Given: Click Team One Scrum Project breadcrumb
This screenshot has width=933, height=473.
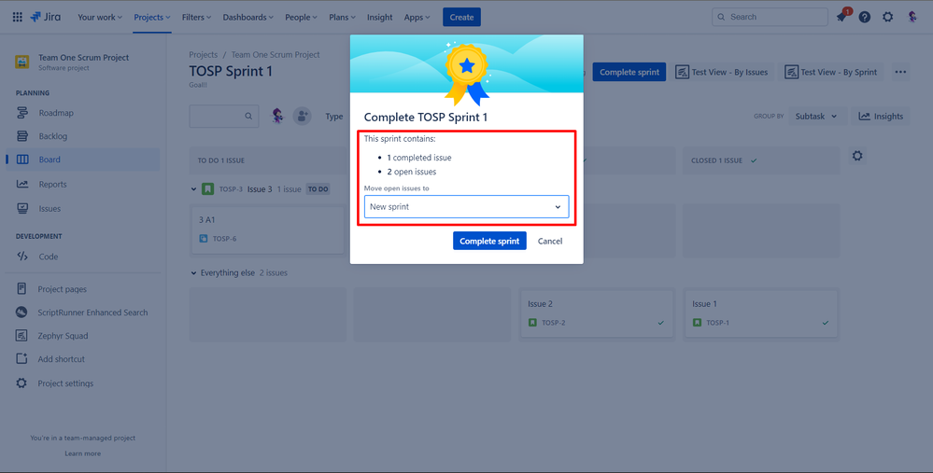Looking at the screenshot, I should [x=276, y=55].
